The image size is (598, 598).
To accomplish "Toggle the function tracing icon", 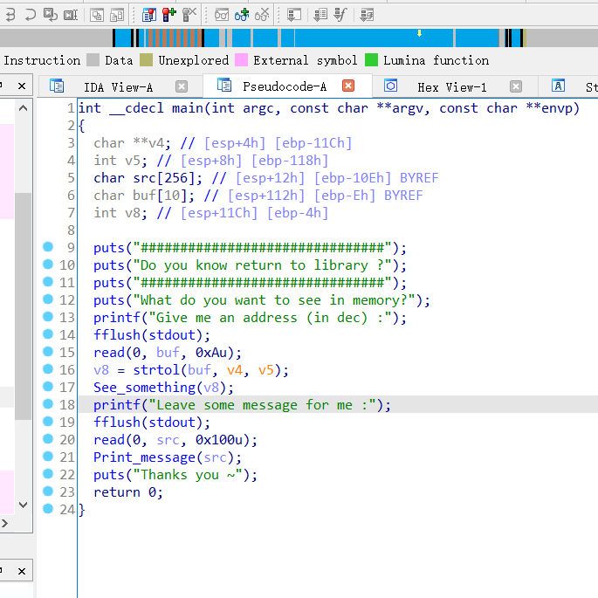I will [x=340, y=15].
